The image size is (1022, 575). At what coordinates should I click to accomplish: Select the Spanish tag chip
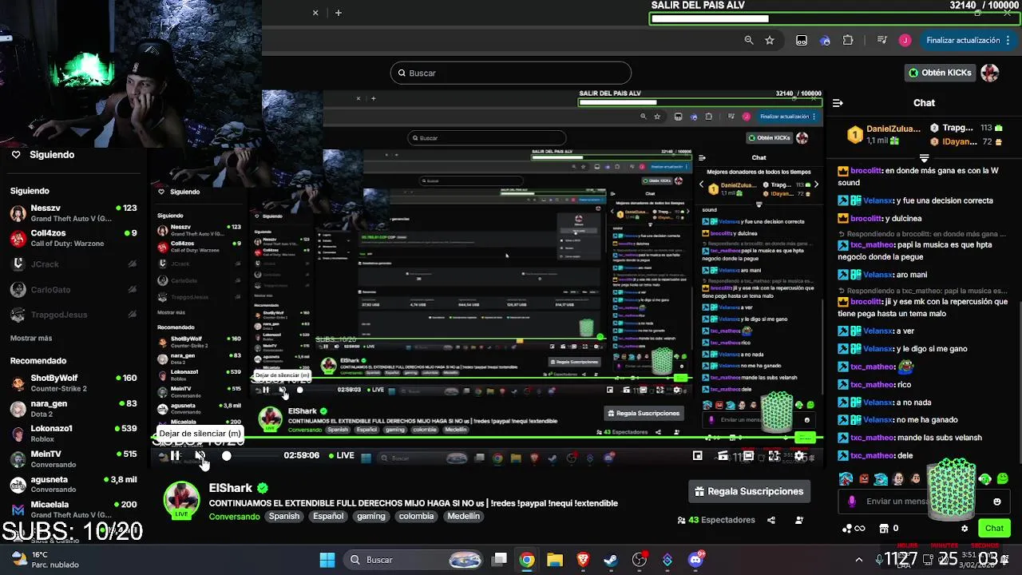[x=283, y=516]
